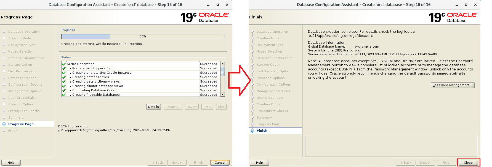Select Configuration Options step in right window

coord(274,84)
